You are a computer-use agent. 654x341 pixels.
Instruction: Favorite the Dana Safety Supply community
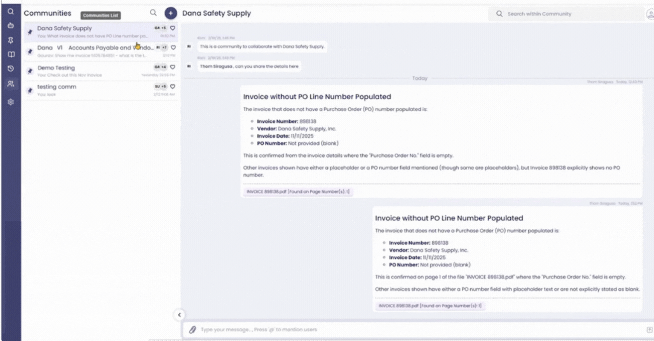[172, 28]
